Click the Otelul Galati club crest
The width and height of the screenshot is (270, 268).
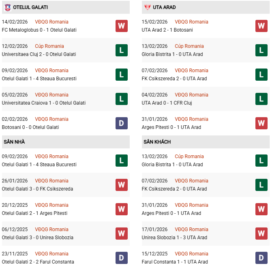click(8, 7)
